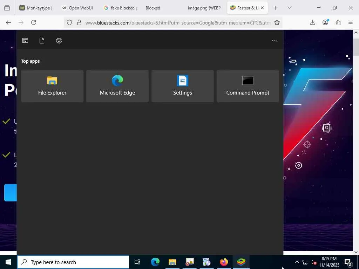Open Task View on the taskbar
Viewport: 359px width, 269px height.
click(x=137, y=262)
